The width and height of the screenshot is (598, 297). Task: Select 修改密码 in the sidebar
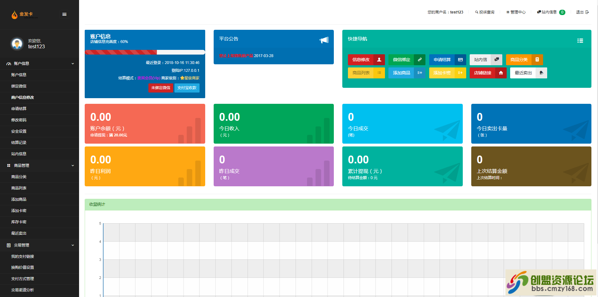[x=40, y=120]
